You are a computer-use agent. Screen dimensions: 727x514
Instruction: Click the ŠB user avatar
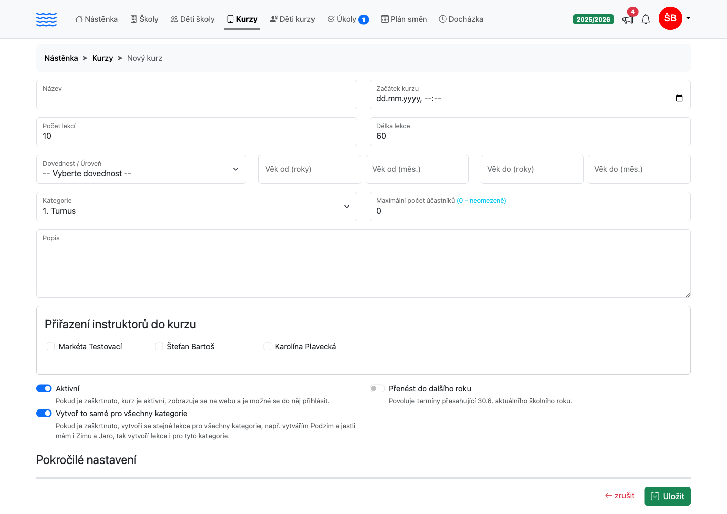click(x=670, y=18)
